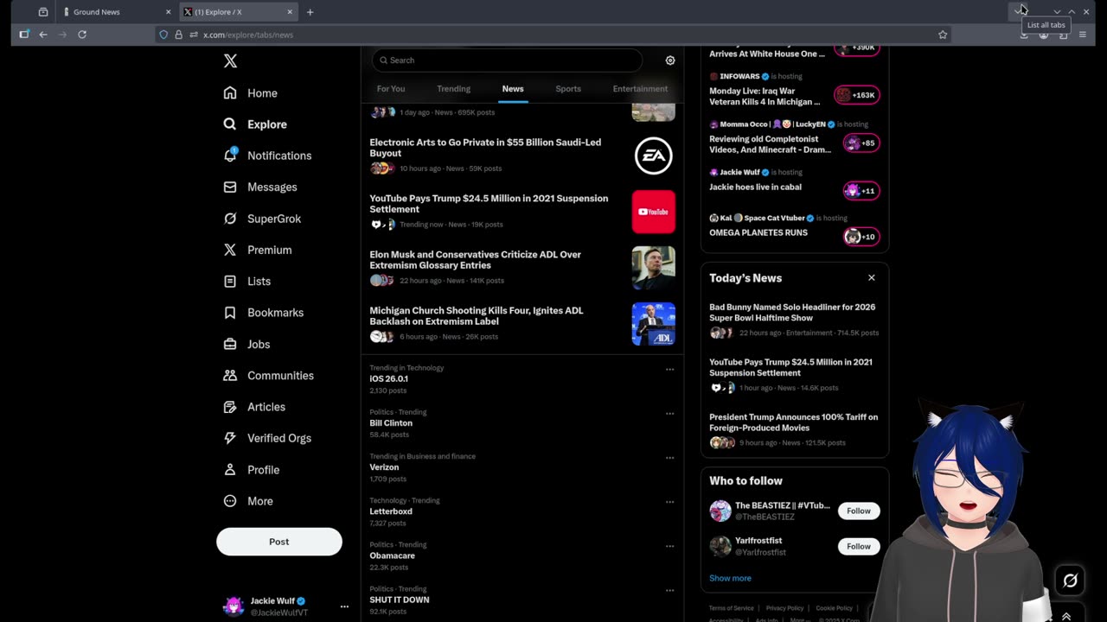Open Articles in the sidebar

pyautogui.click(x=254, y=407)
